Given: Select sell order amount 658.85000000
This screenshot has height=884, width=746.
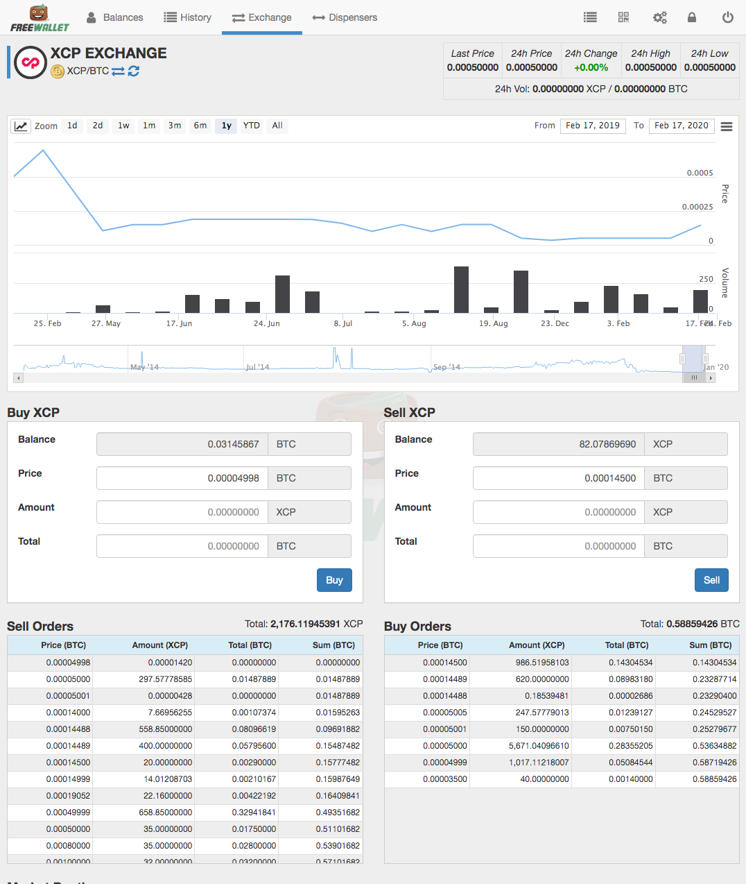Looking at the screenshot, I should 185,813.
